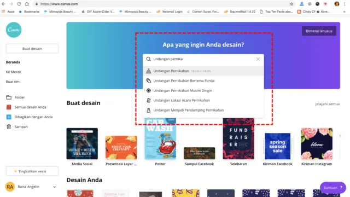Click the RA user avatar

tap(10, 187)
